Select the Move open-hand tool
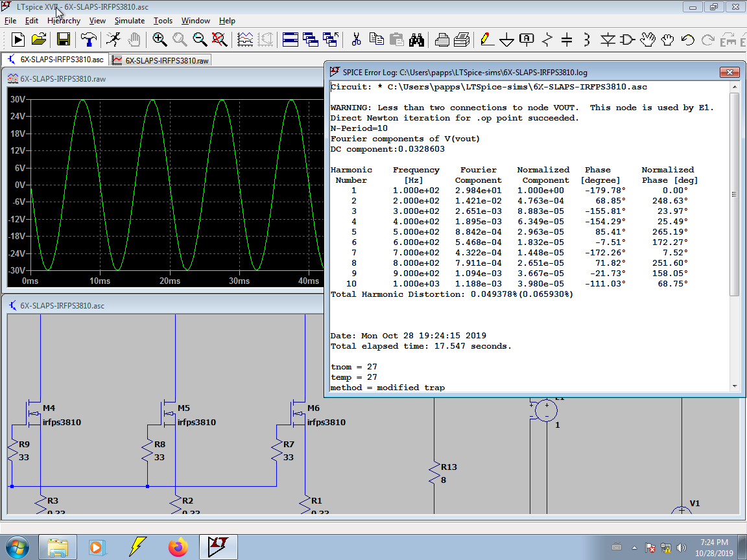Image resolution: width=747 pixels, height=560 pixels. [x=647, y=40]
